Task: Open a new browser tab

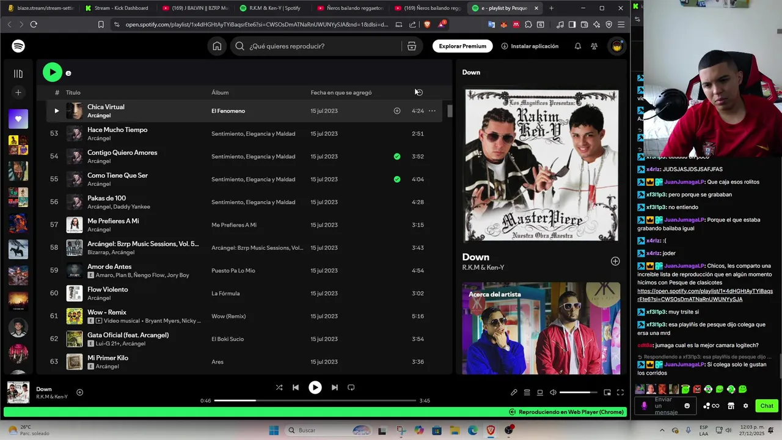Action: pyautogui.click(x=551, y=8)
